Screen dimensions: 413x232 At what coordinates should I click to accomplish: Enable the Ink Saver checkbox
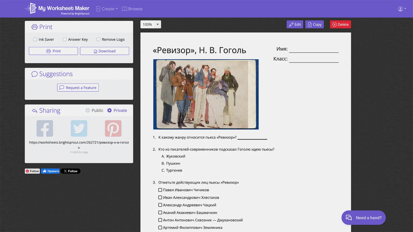[35, 39]
